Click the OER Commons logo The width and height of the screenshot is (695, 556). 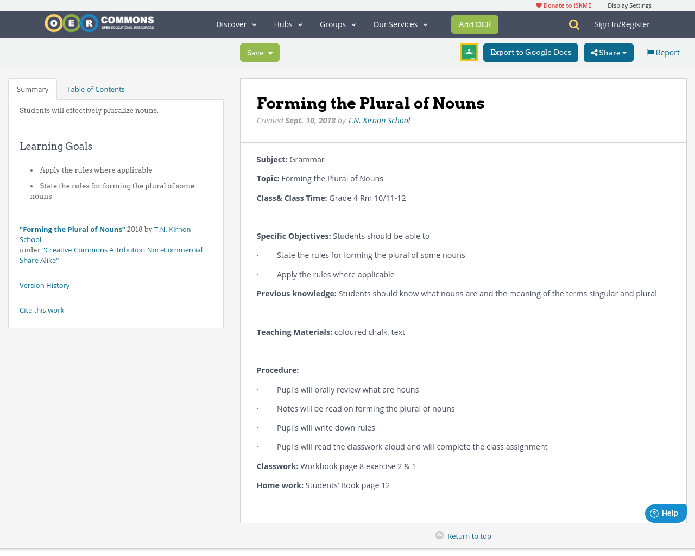click(99, 23)
